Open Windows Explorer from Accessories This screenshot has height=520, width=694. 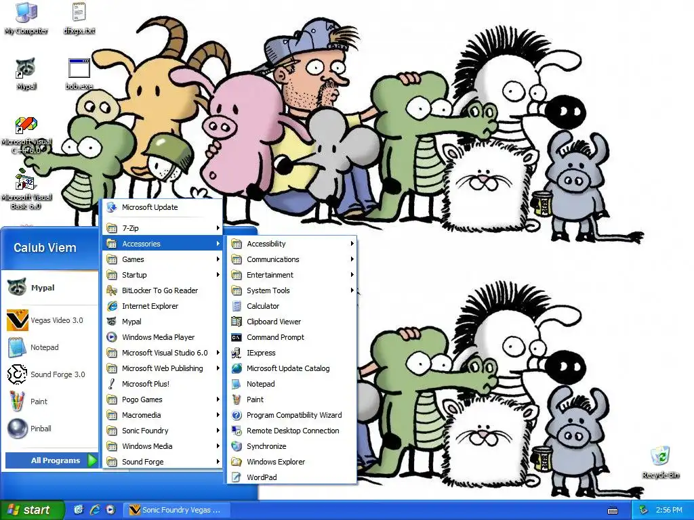pyautogui.click(x=292, y=462)
